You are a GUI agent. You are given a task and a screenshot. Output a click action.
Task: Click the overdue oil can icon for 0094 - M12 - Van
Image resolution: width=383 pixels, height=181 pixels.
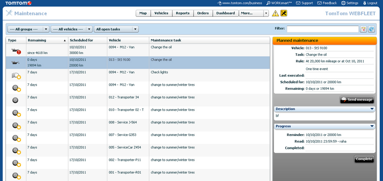point(16,51)
